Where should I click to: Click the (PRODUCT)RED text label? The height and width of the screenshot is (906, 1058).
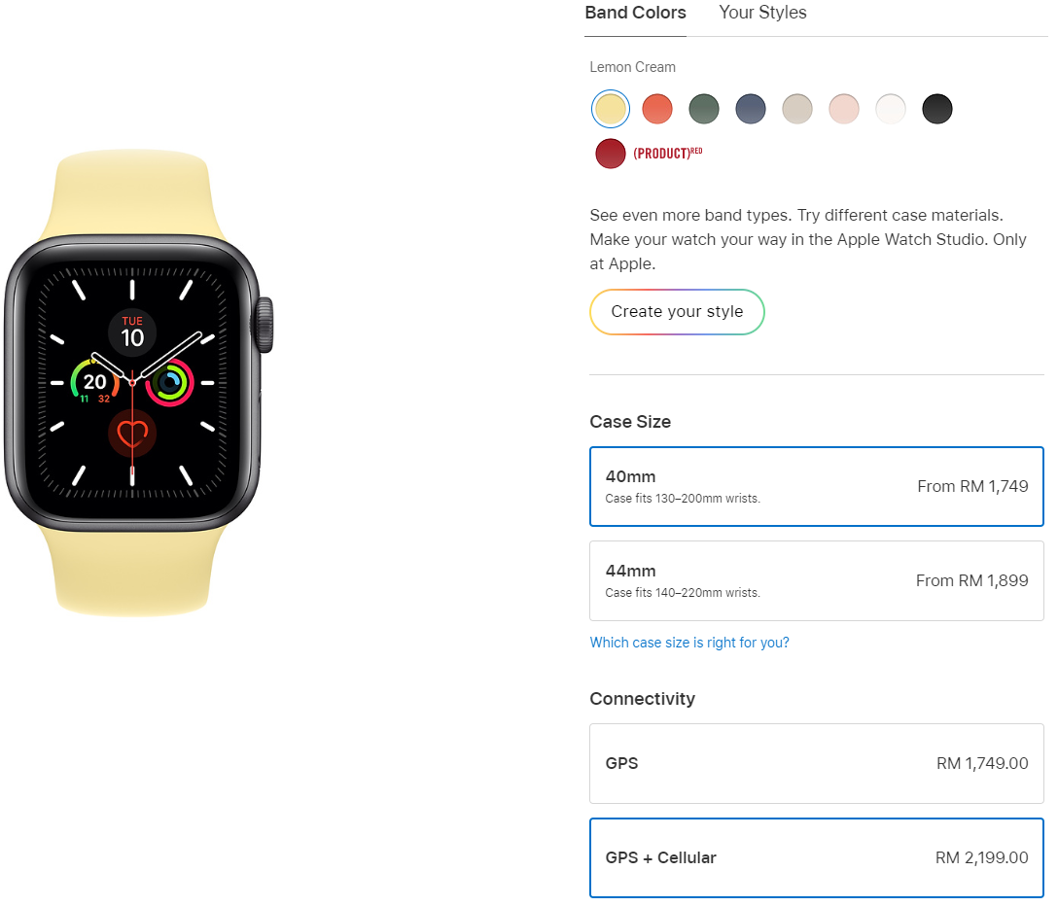pyautogui.click(x=667, y=154)
